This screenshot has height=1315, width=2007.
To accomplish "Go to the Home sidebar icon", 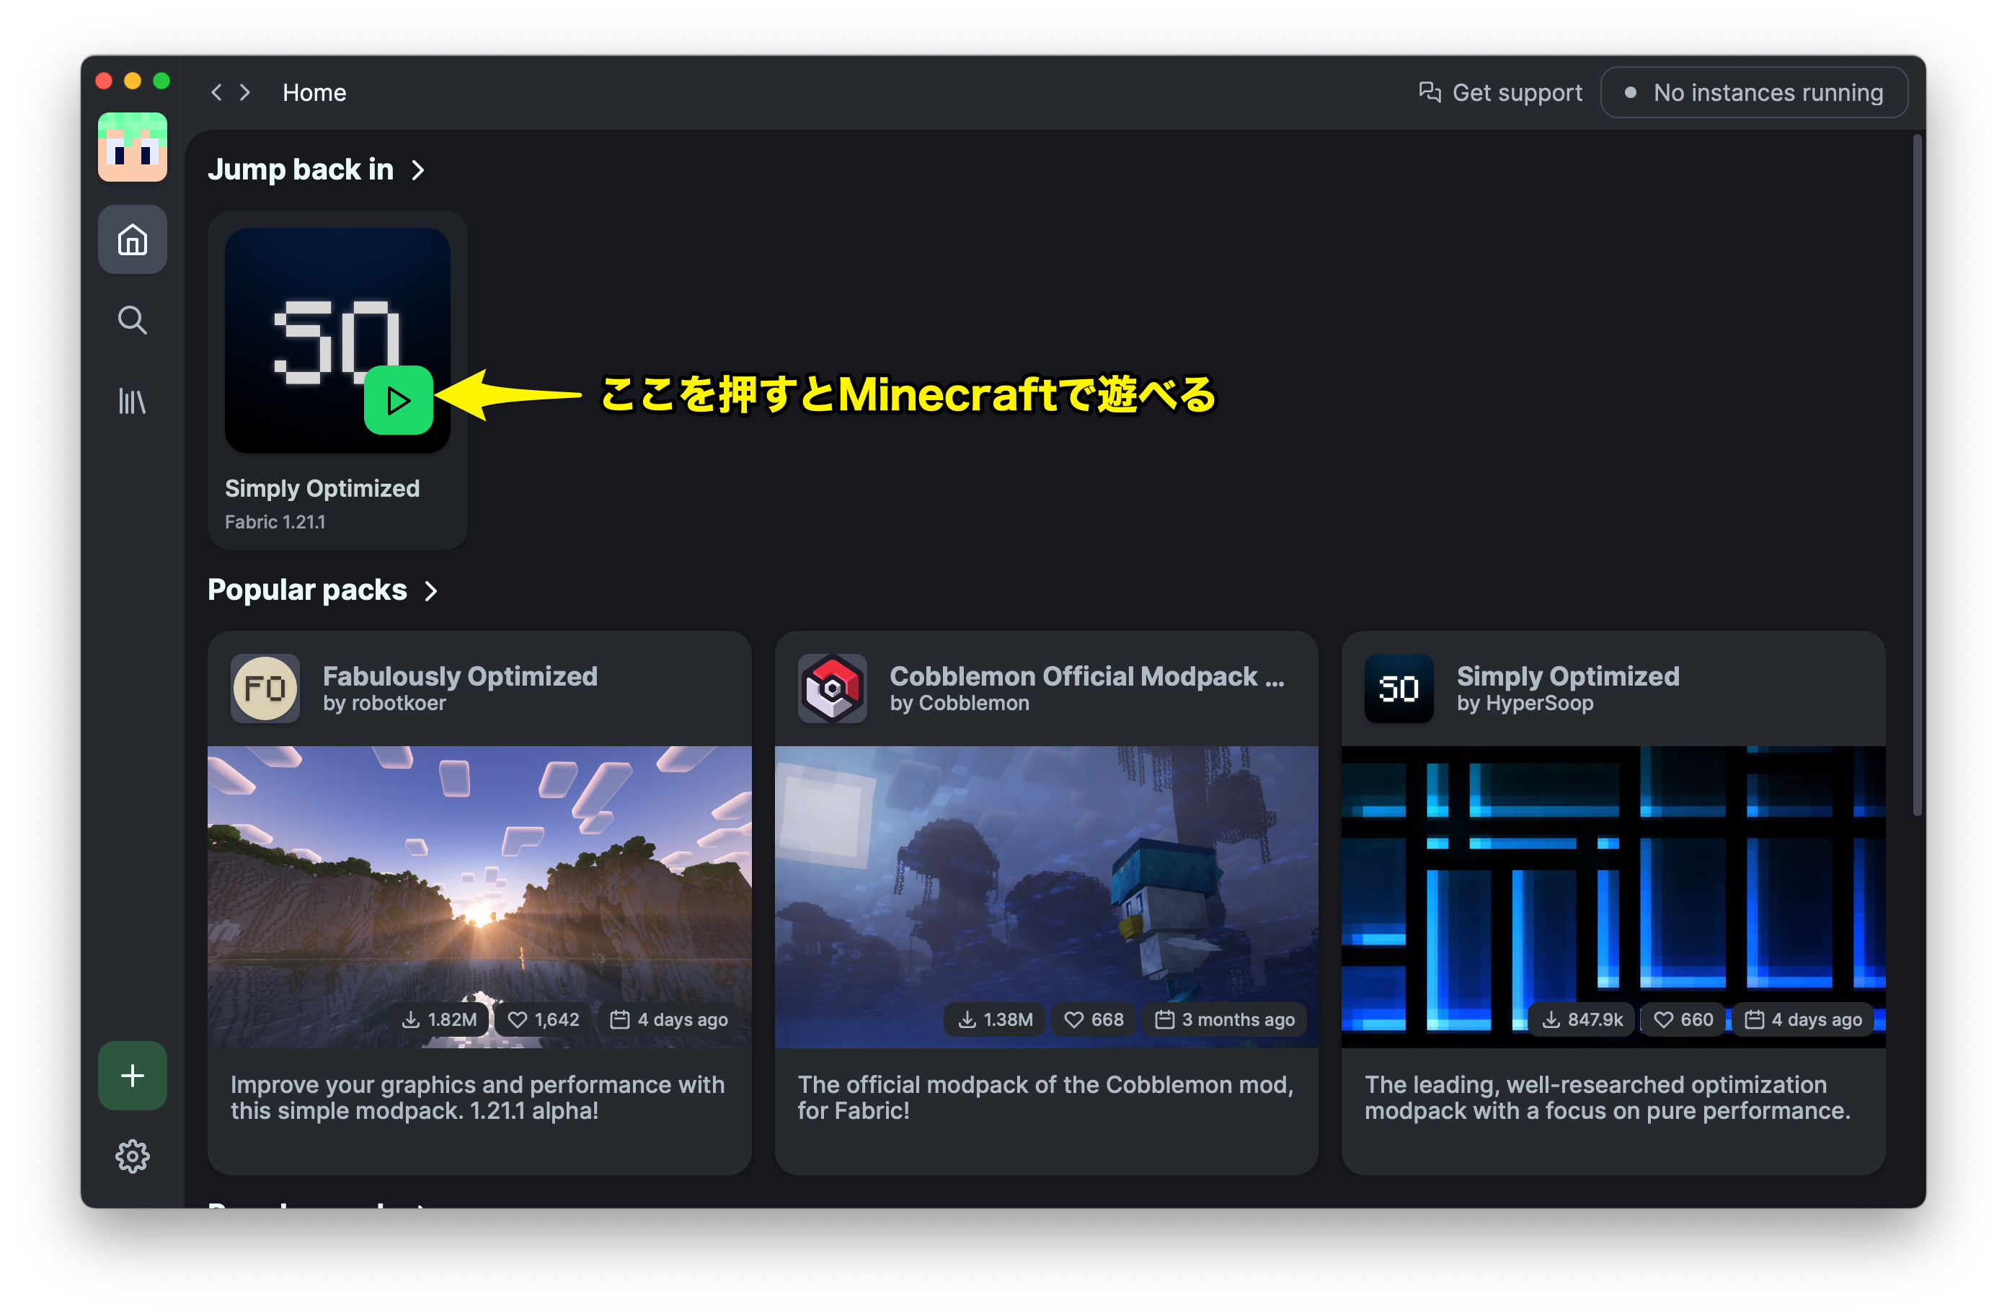I will (x=133, y=239).
